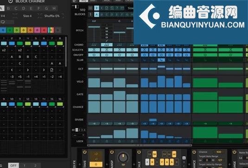
Task: Select the pencil icon in PITCH tools
Action: (107, 41)
